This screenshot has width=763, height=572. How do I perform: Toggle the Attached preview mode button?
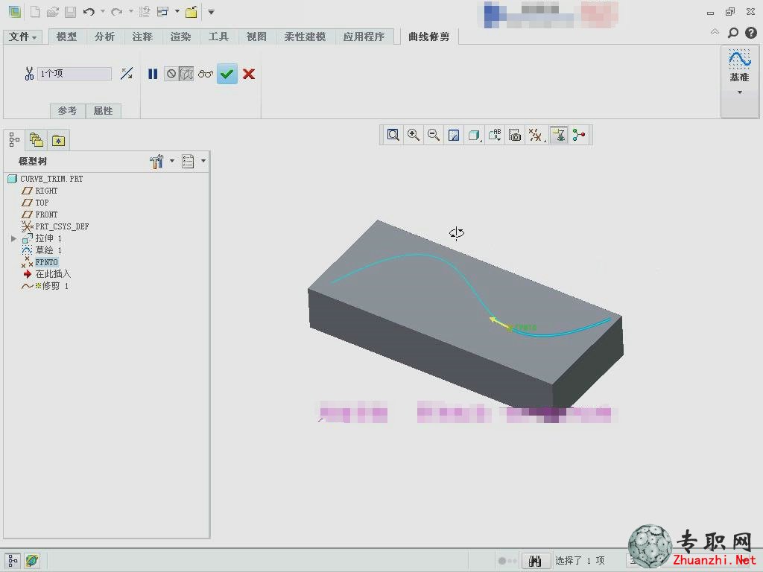tap(187, 74)
